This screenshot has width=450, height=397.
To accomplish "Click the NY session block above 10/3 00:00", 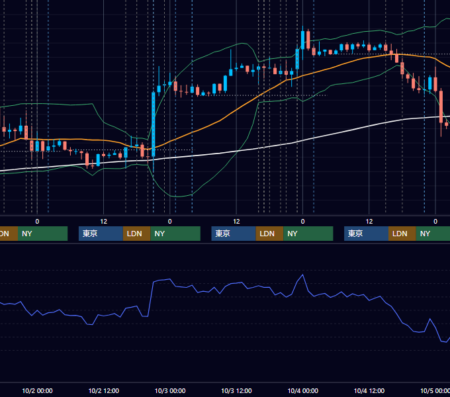I will tap(175, 234).
